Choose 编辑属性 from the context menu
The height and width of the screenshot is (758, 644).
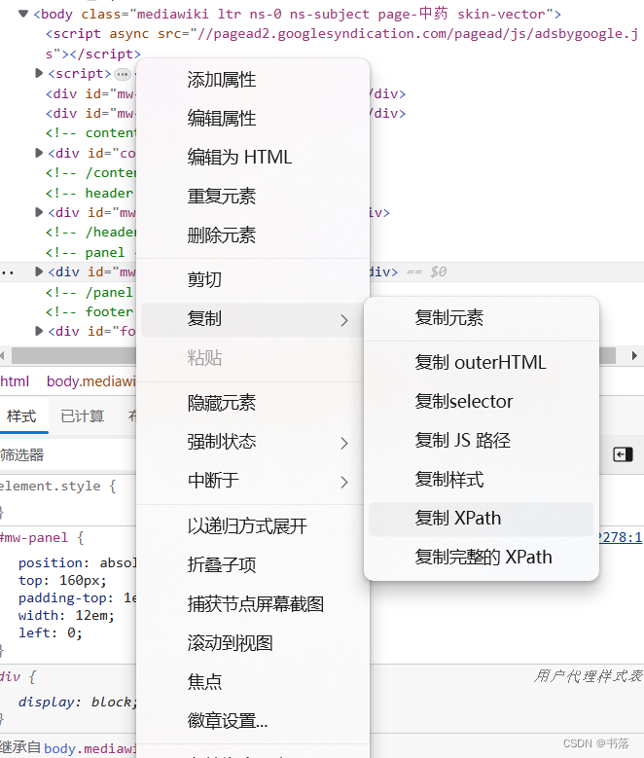pos(253,119)
